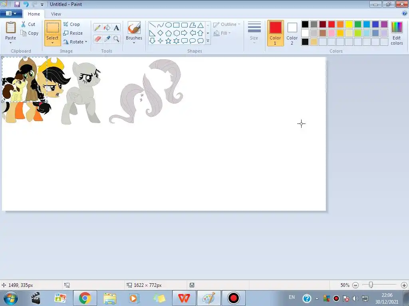
Task: Choose the Six-point star shape
Action: click(x=176, y=41)
